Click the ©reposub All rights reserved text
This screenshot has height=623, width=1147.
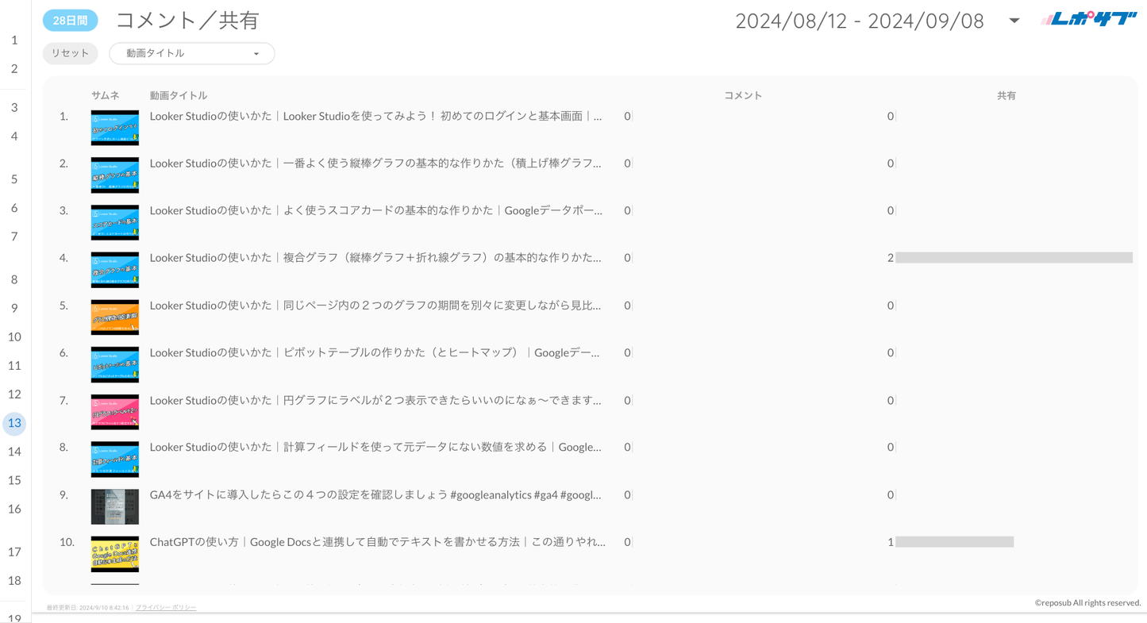(1087, 603)
